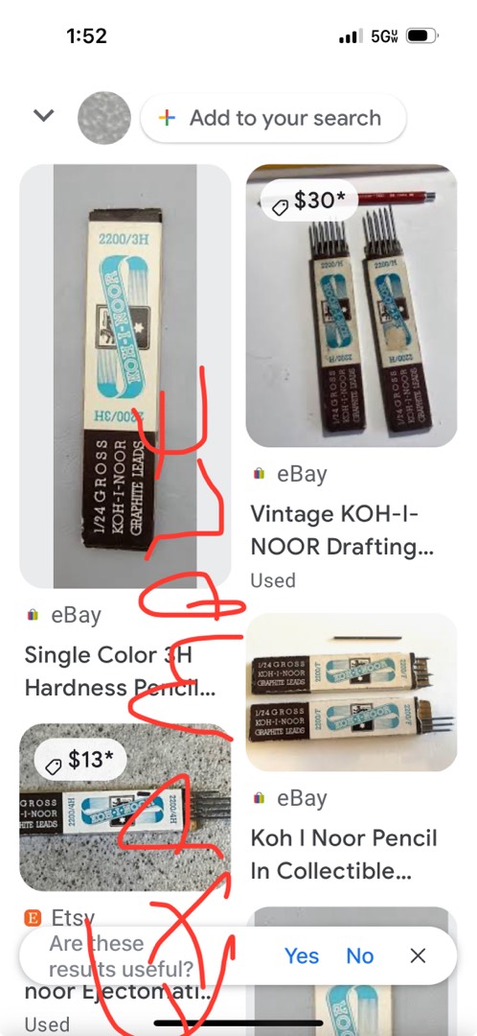Tap the eBay icon above Single Color 3H listing
Image resolution: width=477 pixels, height=1036 pixels.
[x=33, y=615]
